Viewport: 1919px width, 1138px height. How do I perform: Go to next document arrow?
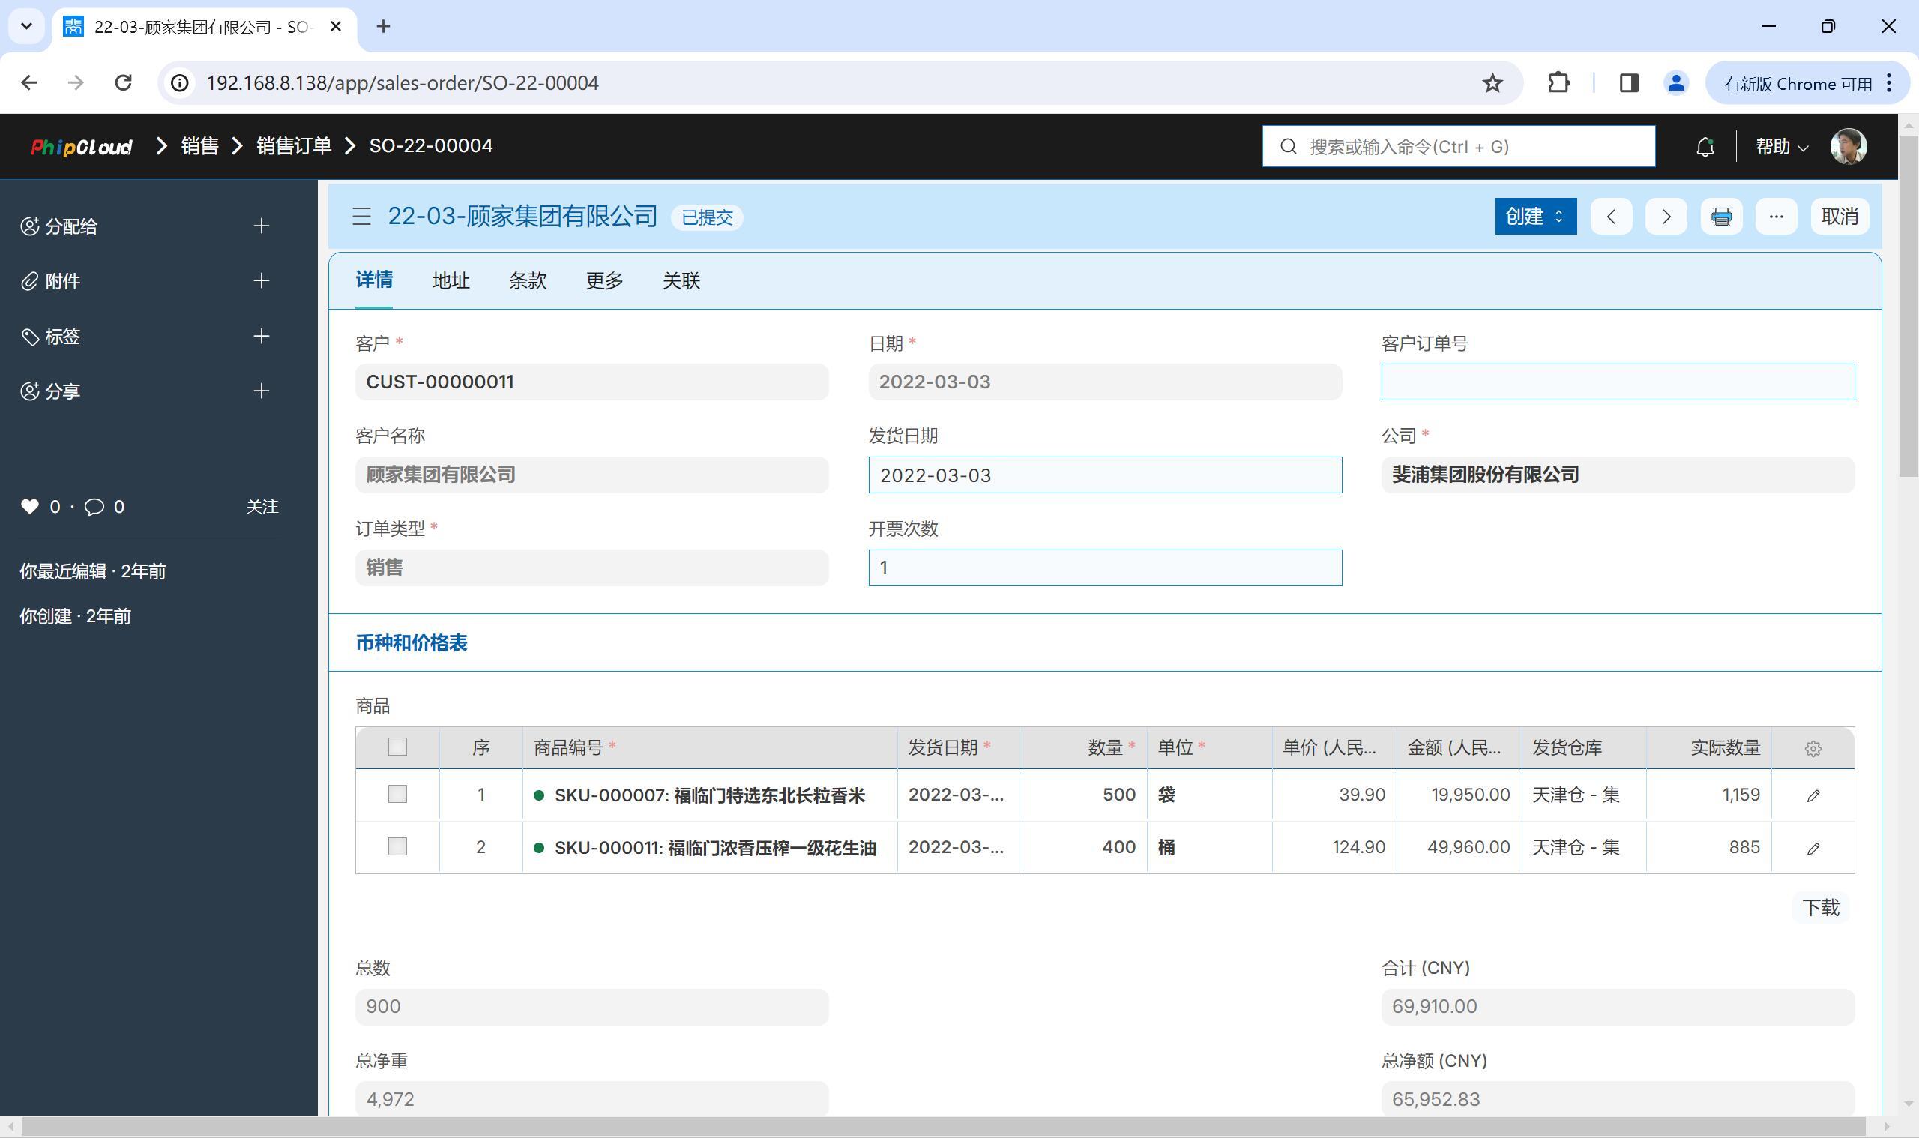click(1666, 217)
